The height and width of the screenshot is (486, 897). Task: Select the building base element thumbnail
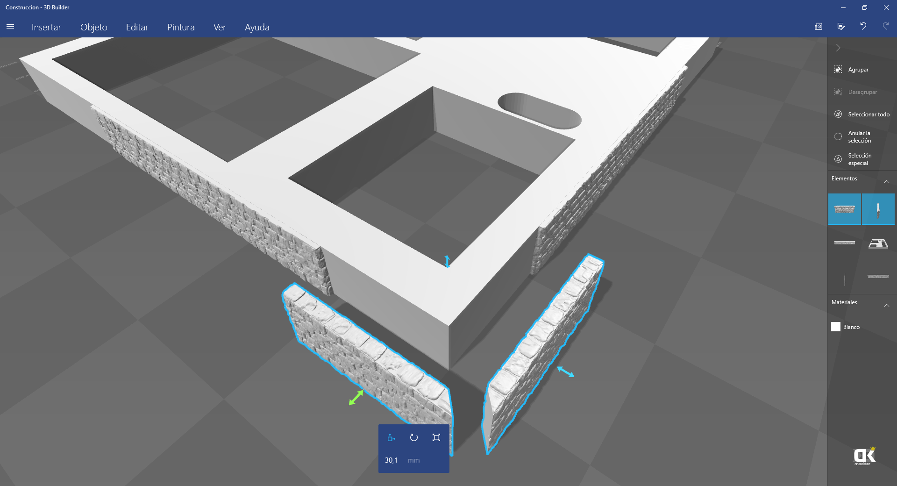tap(878, 243)
